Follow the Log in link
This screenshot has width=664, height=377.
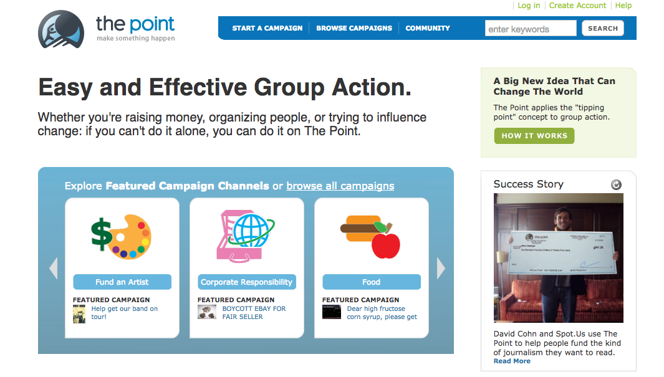coord(529,6)
